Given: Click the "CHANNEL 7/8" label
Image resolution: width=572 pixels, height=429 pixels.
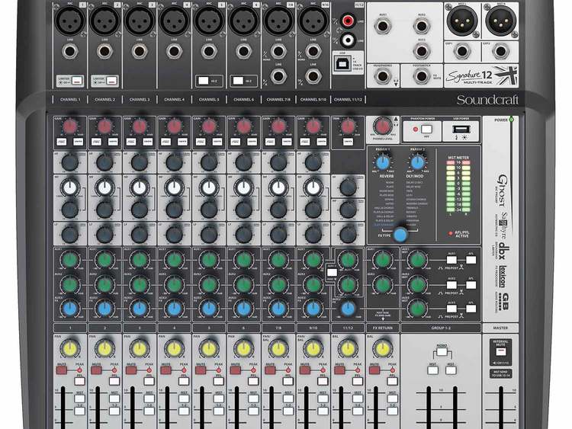Looking at the screenshot, I should tap(278, 99).
